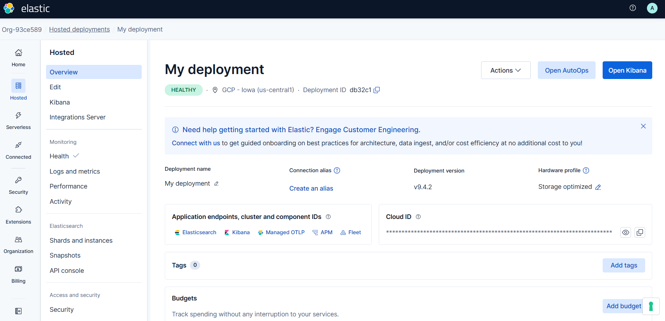Viewport: 665px width, 321px height.
Task: Click the Add tags button
Action: click(x=624, y=265)
